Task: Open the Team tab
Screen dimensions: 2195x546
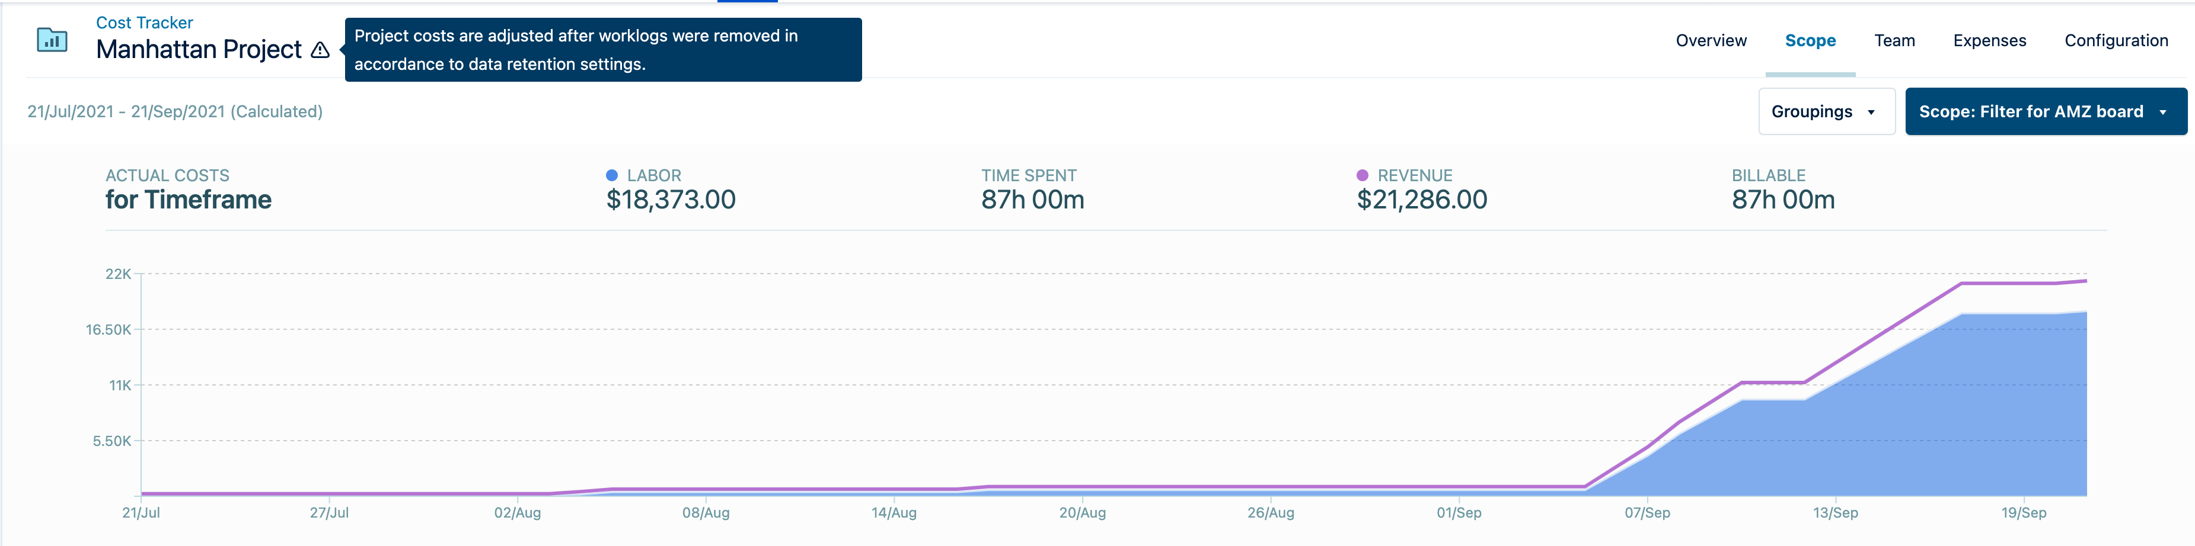Action: pos(1893,41)
